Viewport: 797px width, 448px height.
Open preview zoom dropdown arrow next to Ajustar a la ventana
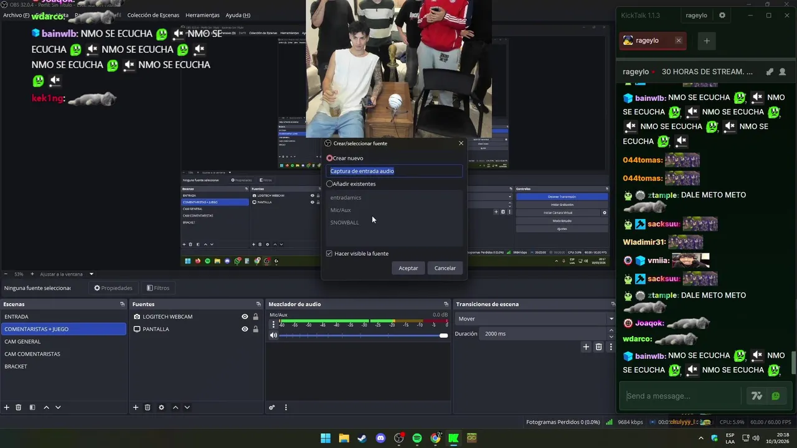[x=92, y=274]
